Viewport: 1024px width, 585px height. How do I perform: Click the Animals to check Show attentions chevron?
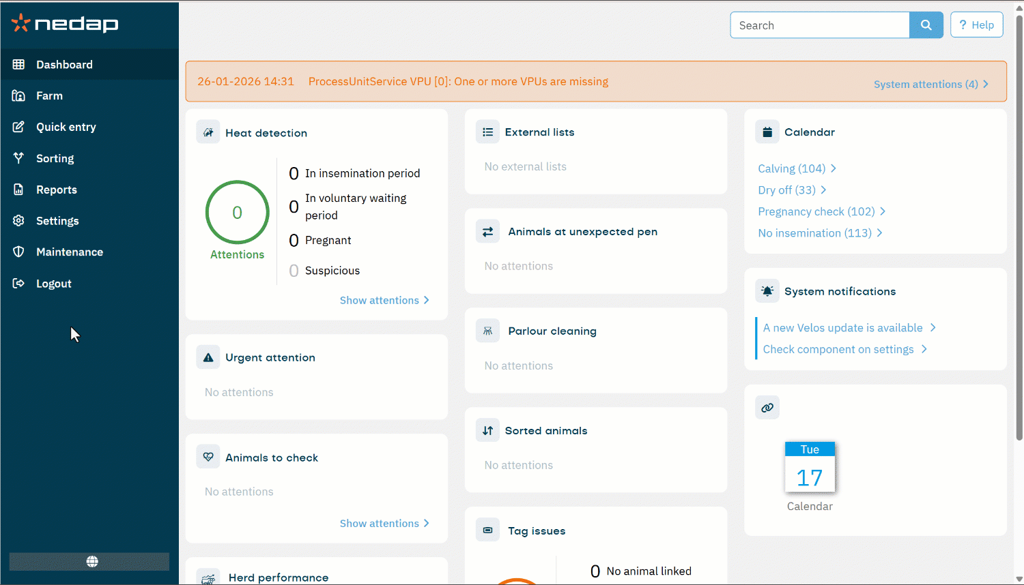(x=427, y=523)
